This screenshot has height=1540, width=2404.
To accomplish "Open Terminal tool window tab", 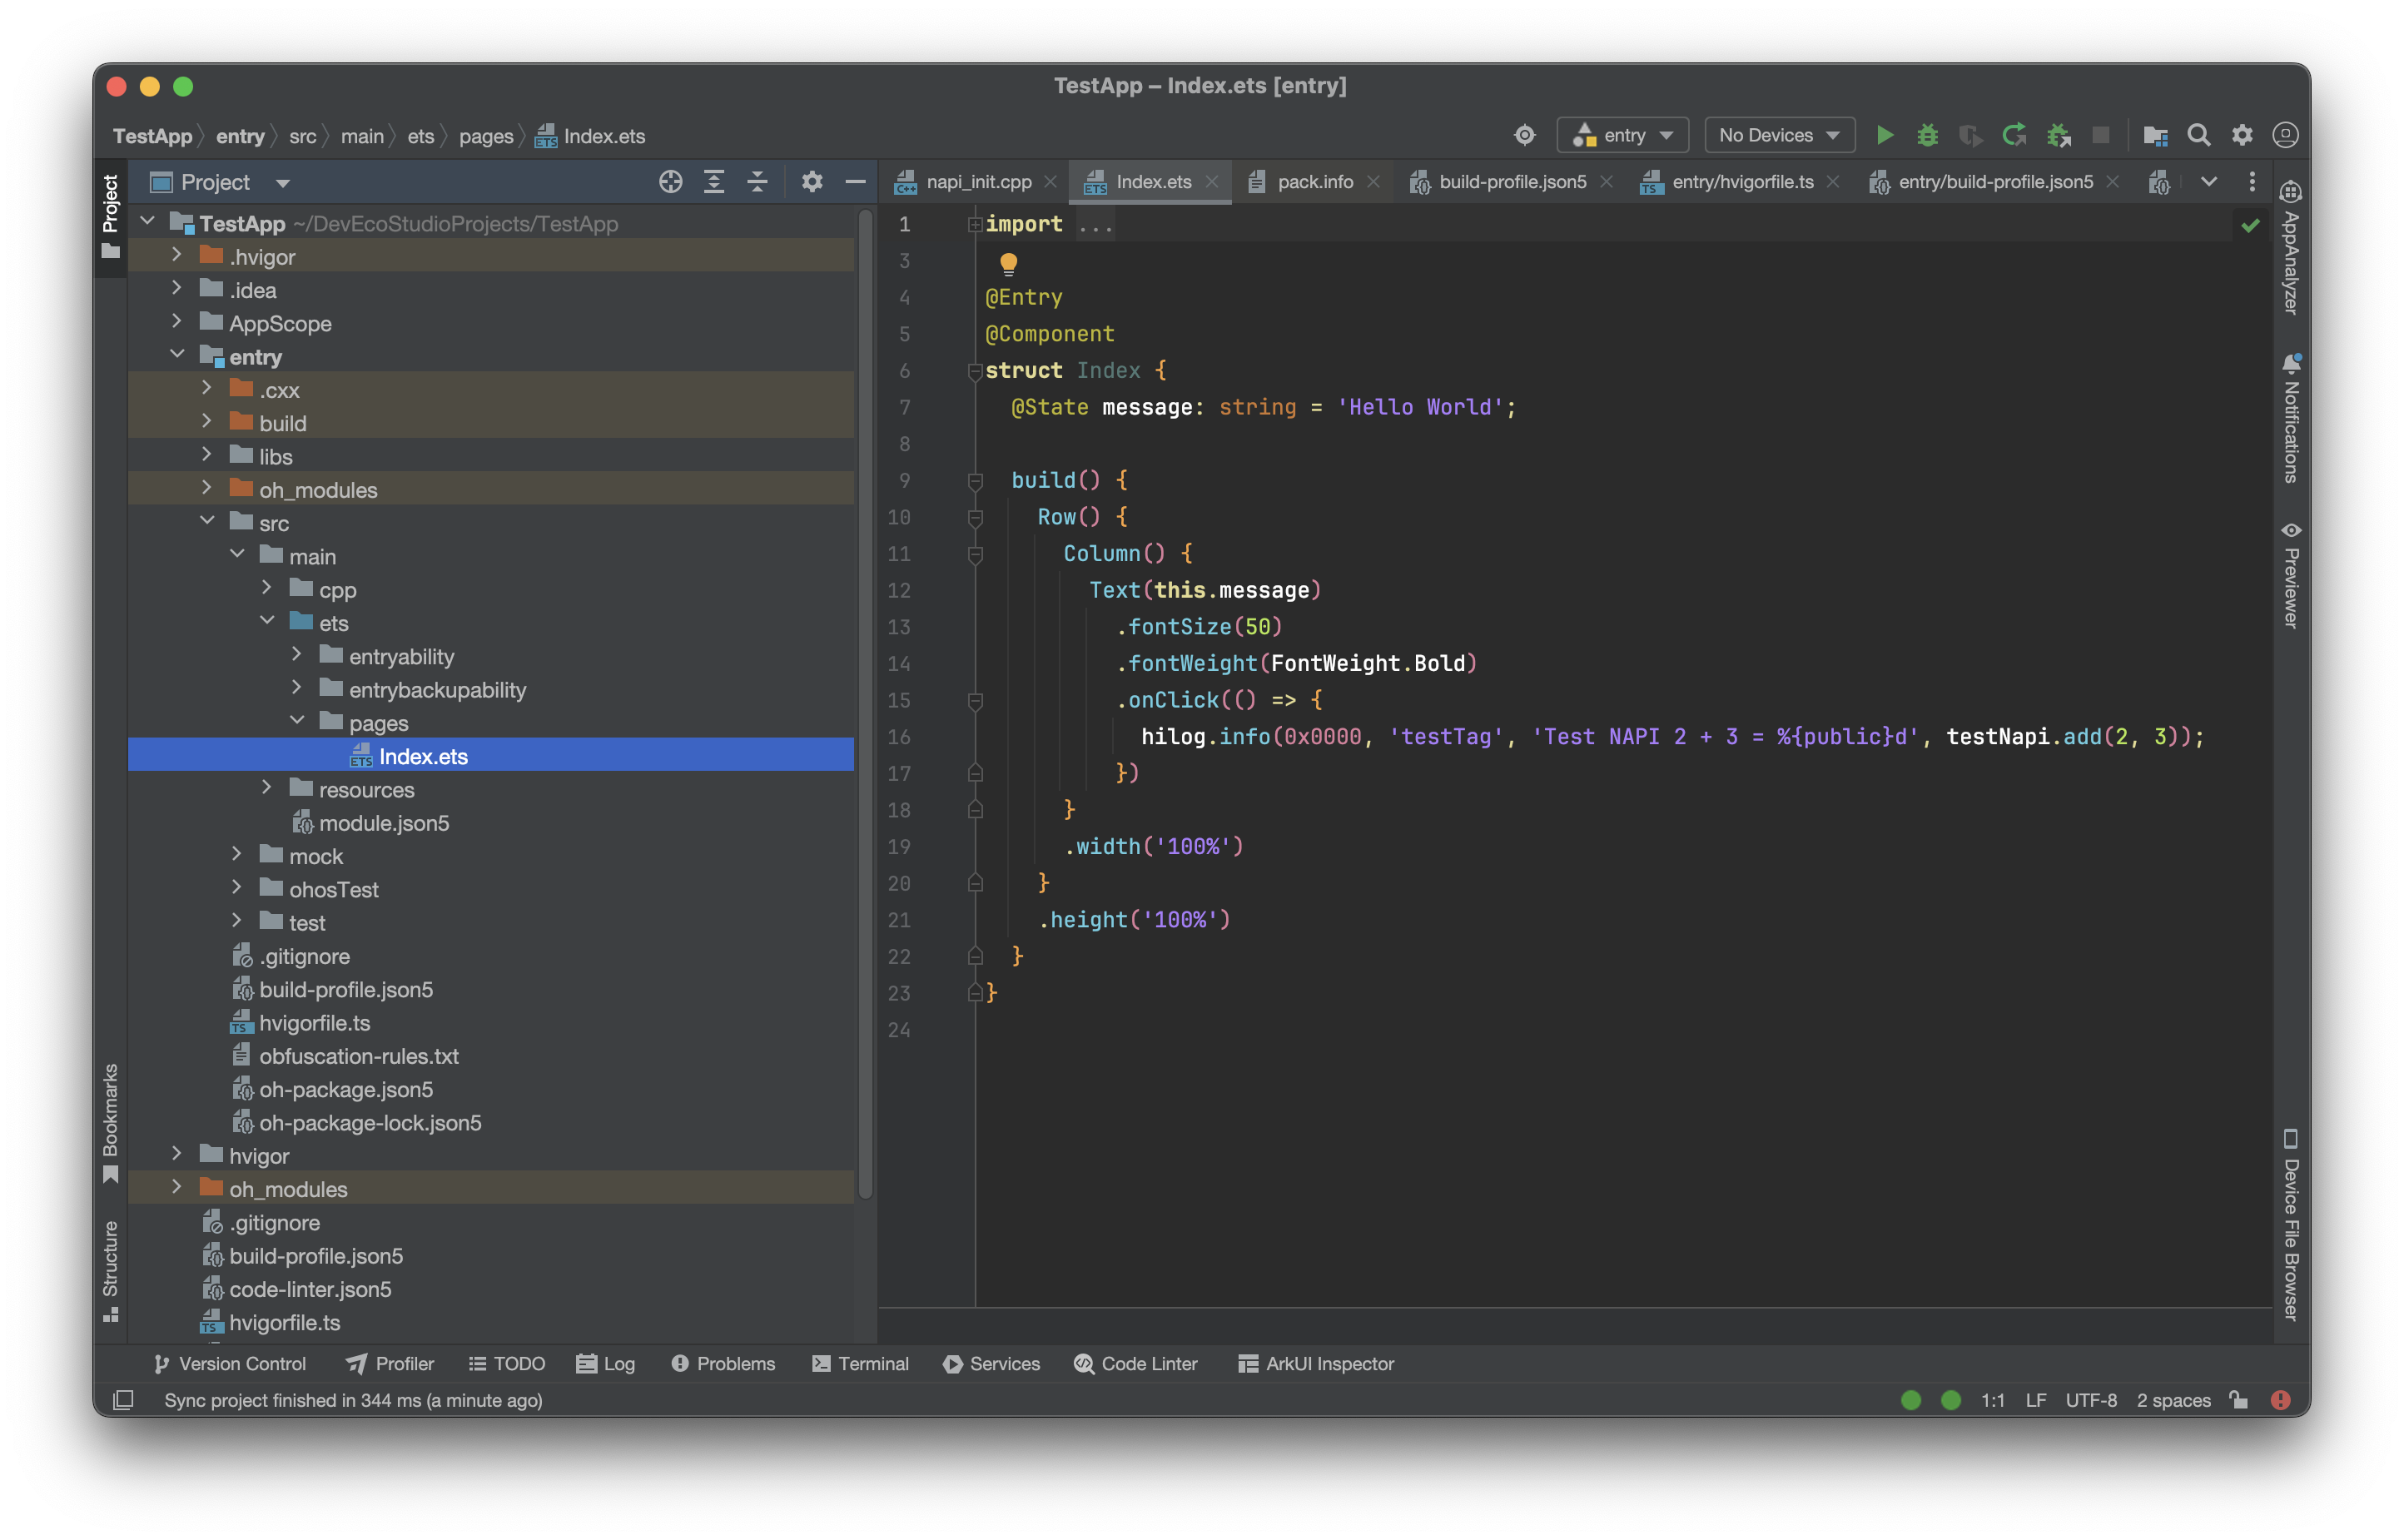I will point(860,1363).
